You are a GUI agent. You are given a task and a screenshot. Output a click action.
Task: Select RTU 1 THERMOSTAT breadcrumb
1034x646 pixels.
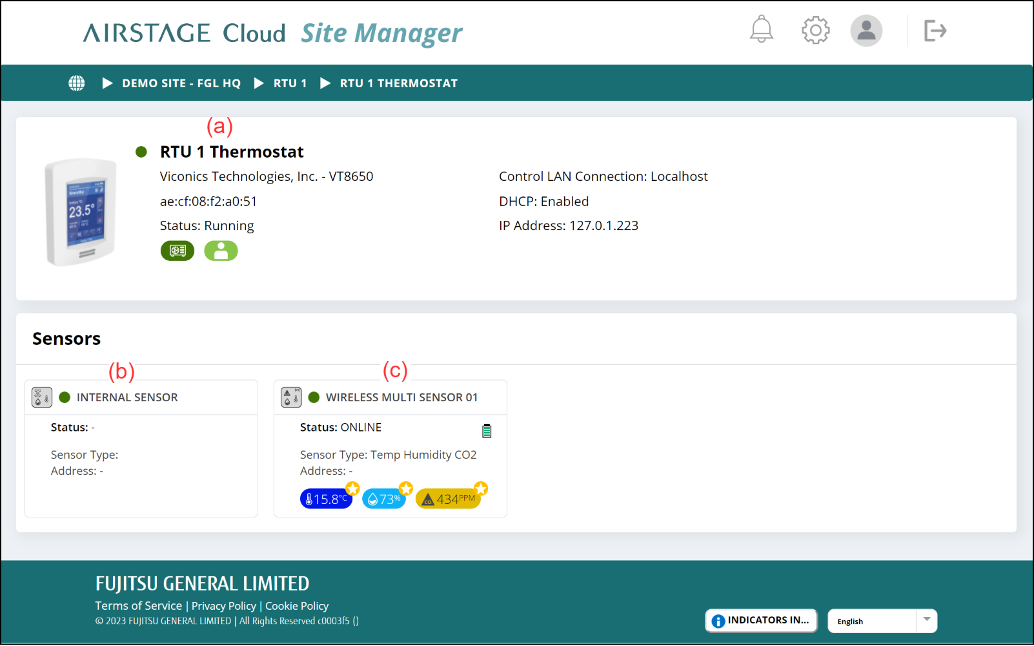(398, 83)
